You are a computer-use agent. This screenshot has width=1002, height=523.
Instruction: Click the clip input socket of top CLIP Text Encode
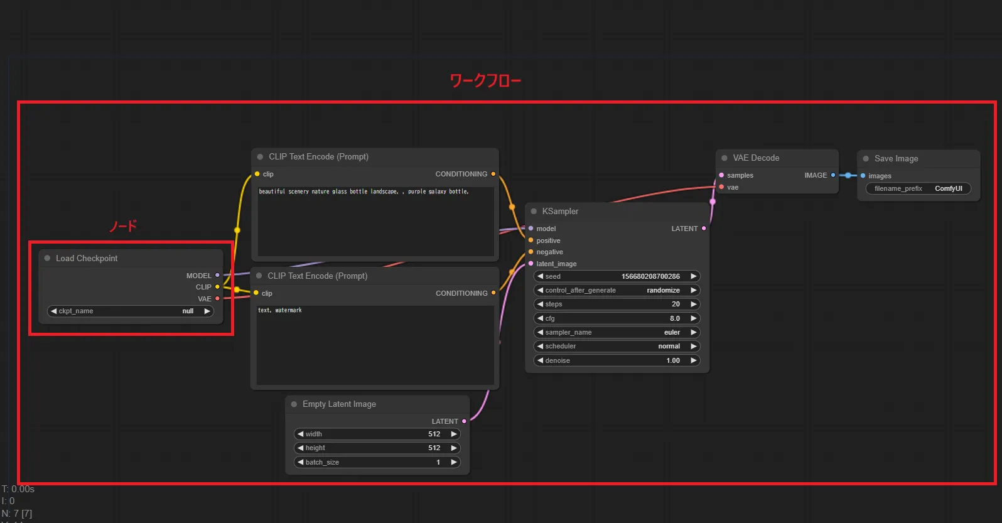[257, 174]
